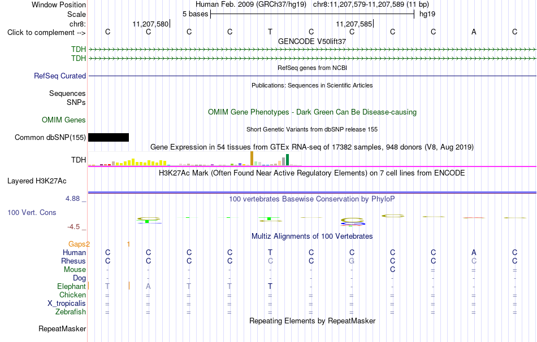537x342 pixels.
Task: Click the SNPs track label
Action: click(76, 102)
